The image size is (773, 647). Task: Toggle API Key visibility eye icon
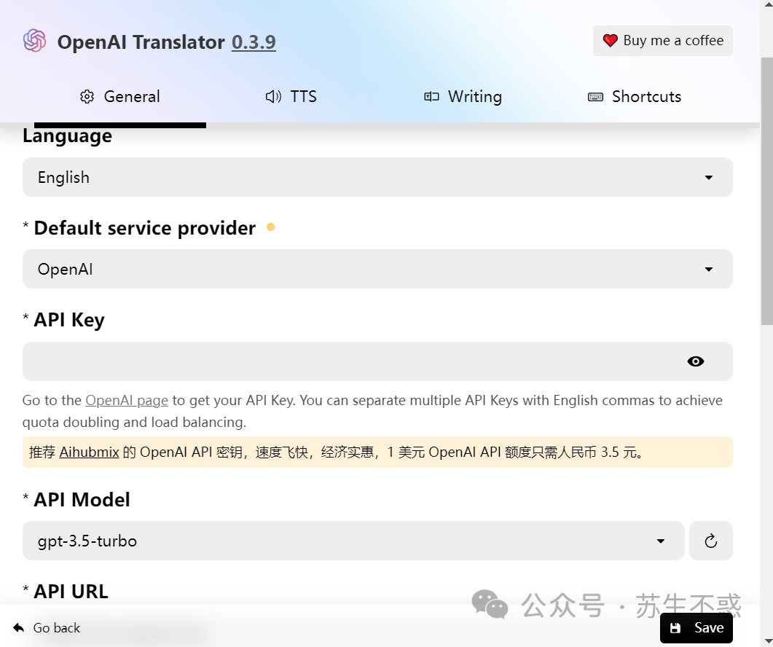[696, 361]
